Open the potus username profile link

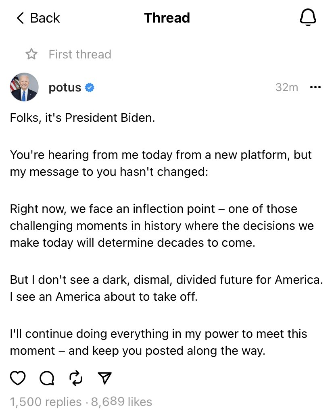pos(65,87)
